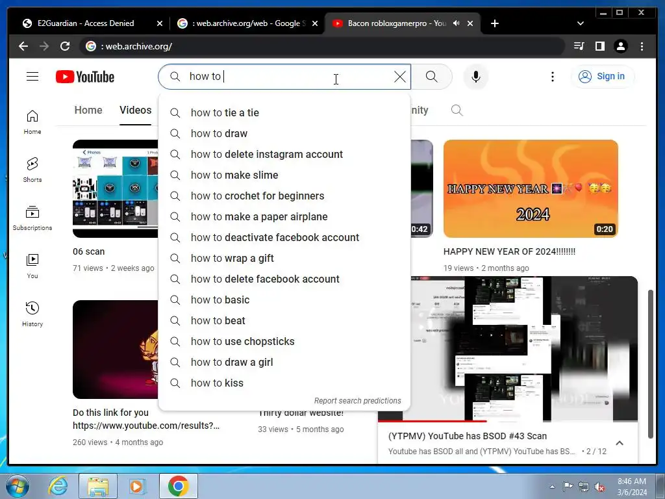Image resolution: width=665 pixels, height=499 pixels.
Task: Open Subscriptions in the left sidebar
Action: pyautogui.click(x=32, y=218)
